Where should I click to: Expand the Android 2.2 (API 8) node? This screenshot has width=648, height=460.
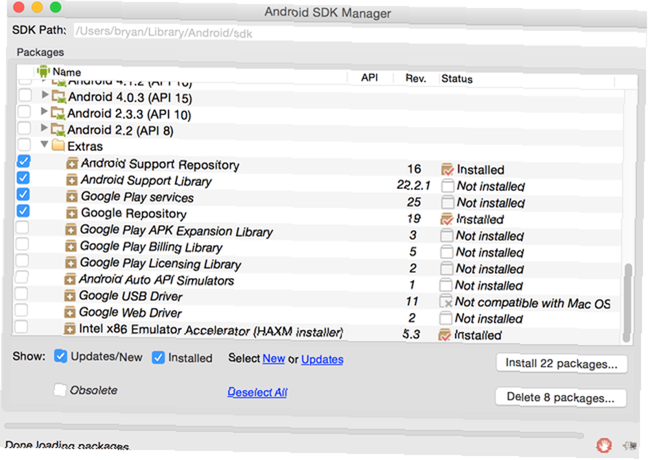pos(44,128)
